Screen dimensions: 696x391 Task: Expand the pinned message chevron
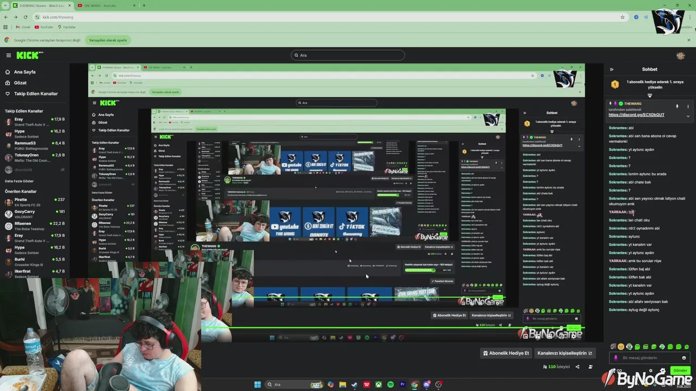[x=688, y=116]
